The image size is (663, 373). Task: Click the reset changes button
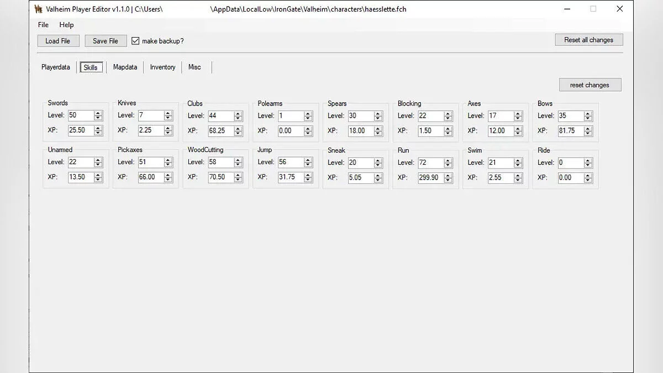(590, 85)
